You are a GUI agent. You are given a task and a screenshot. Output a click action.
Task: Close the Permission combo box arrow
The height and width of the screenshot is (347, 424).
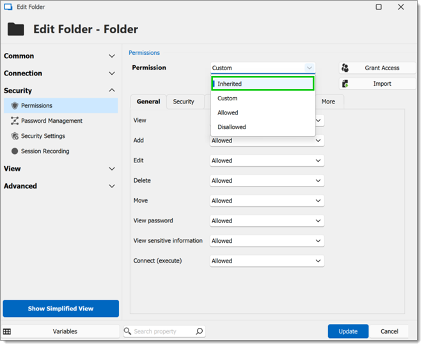coord(310,68)
